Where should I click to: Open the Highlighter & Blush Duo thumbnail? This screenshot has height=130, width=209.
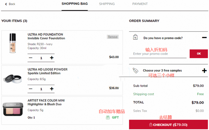click(x=13, y=109)
